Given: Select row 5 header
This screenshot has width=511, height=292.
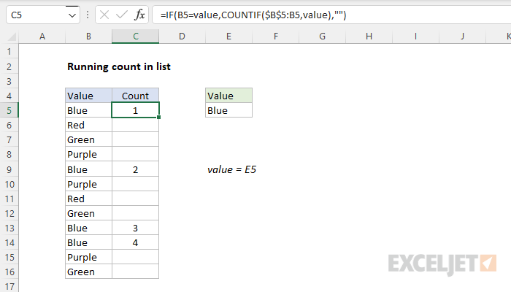Looking at the screenshot, I should [x=9, y=110].
